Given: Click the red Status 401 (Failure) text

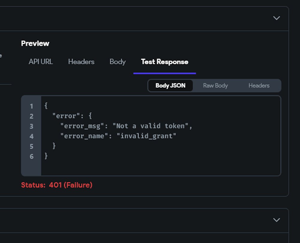Looking at the screenshot, I should coord(57,185).
